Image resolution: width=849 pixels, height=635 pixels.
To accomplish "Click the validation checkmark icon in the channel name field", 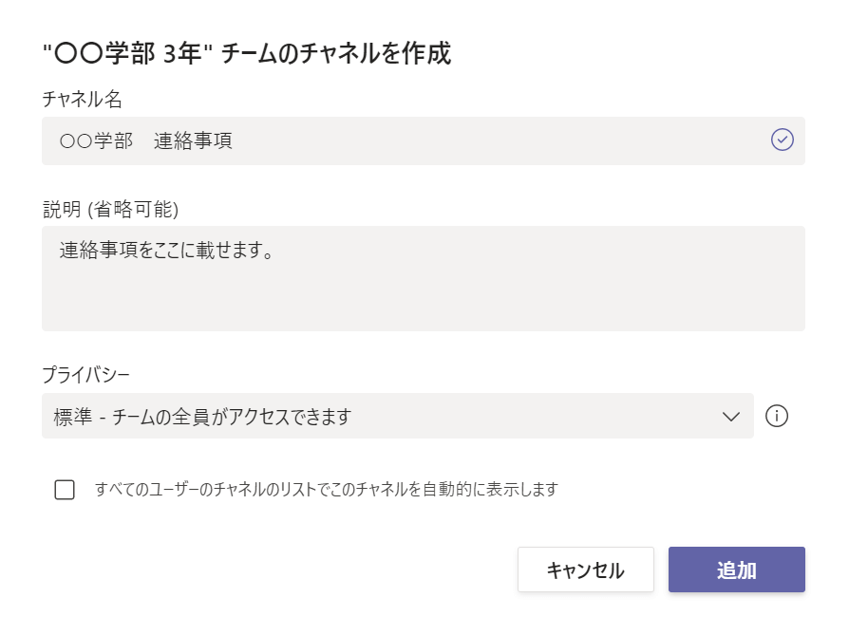I will pyautogui.click(x=782, y=140).
